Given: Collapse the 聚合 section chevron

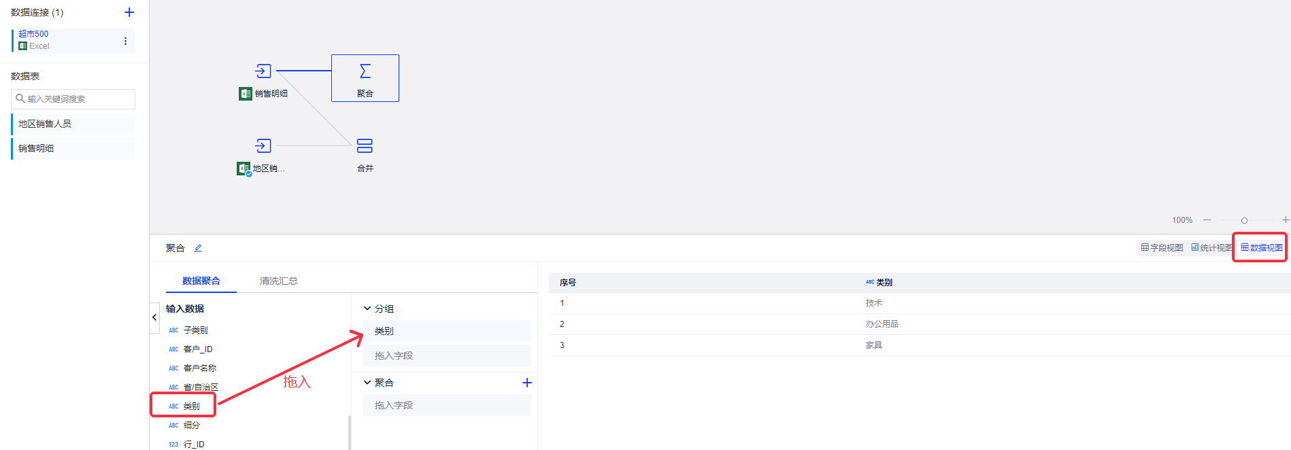Looking at the screenshot, I should 367,383.
